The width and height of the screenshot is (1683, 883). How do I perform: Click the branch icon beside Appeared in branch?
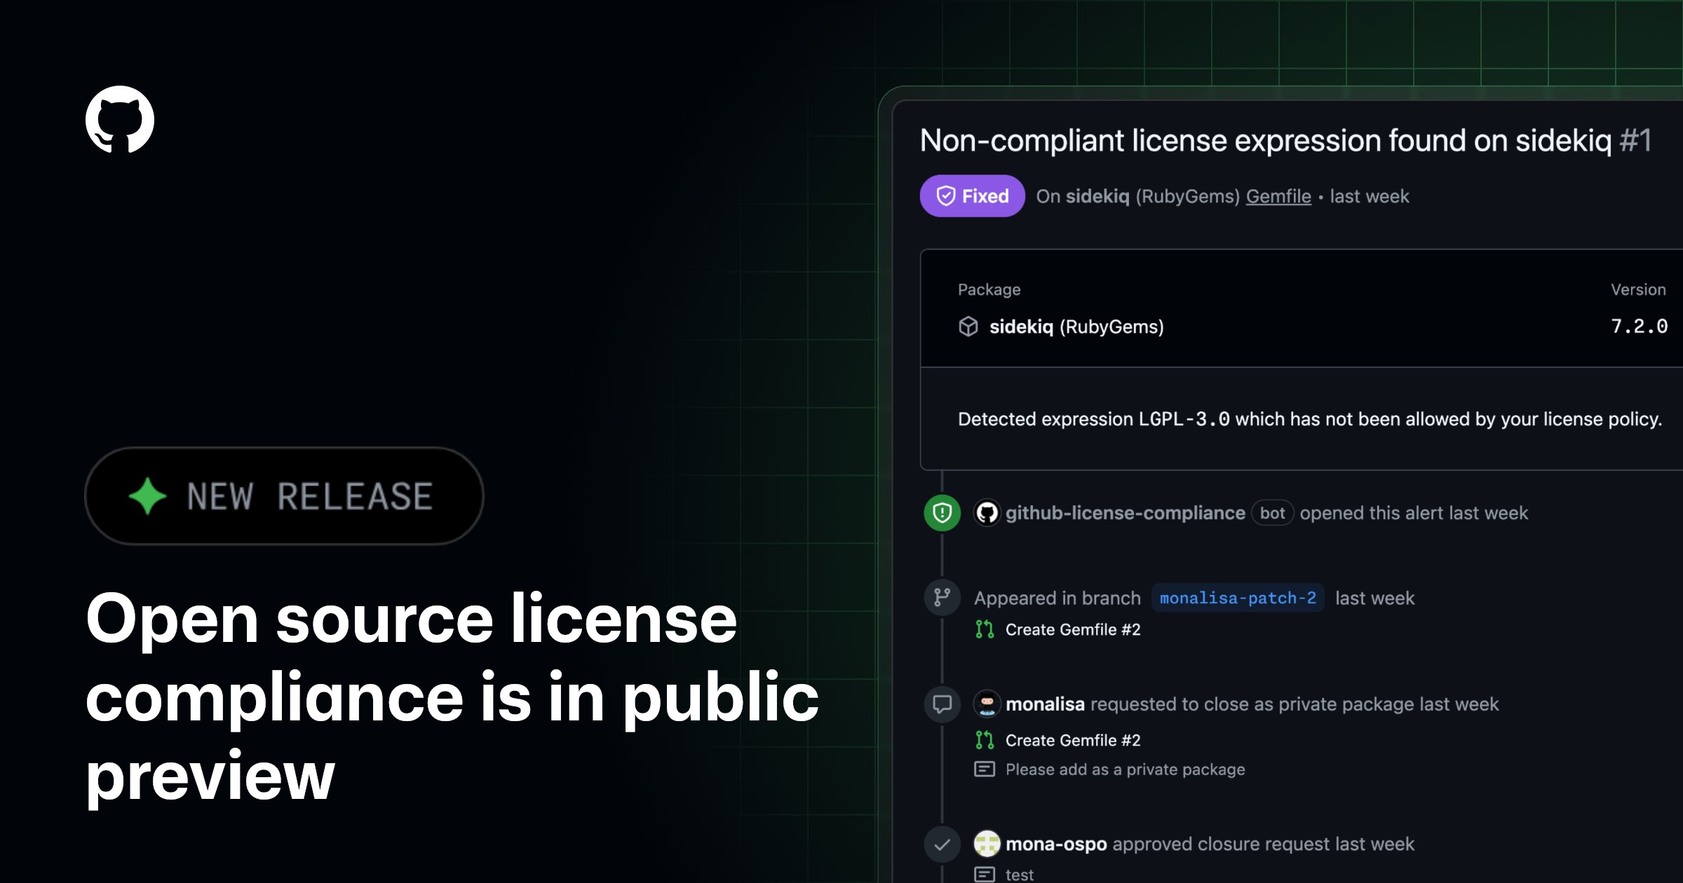coord(942,598)
